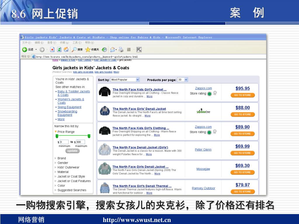299x224 pixels.
Task: Click the minimum price input field
Action: click(64, 142)
